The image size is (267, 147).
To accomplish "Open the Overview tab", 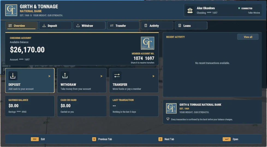I will [x=21, y=26].
